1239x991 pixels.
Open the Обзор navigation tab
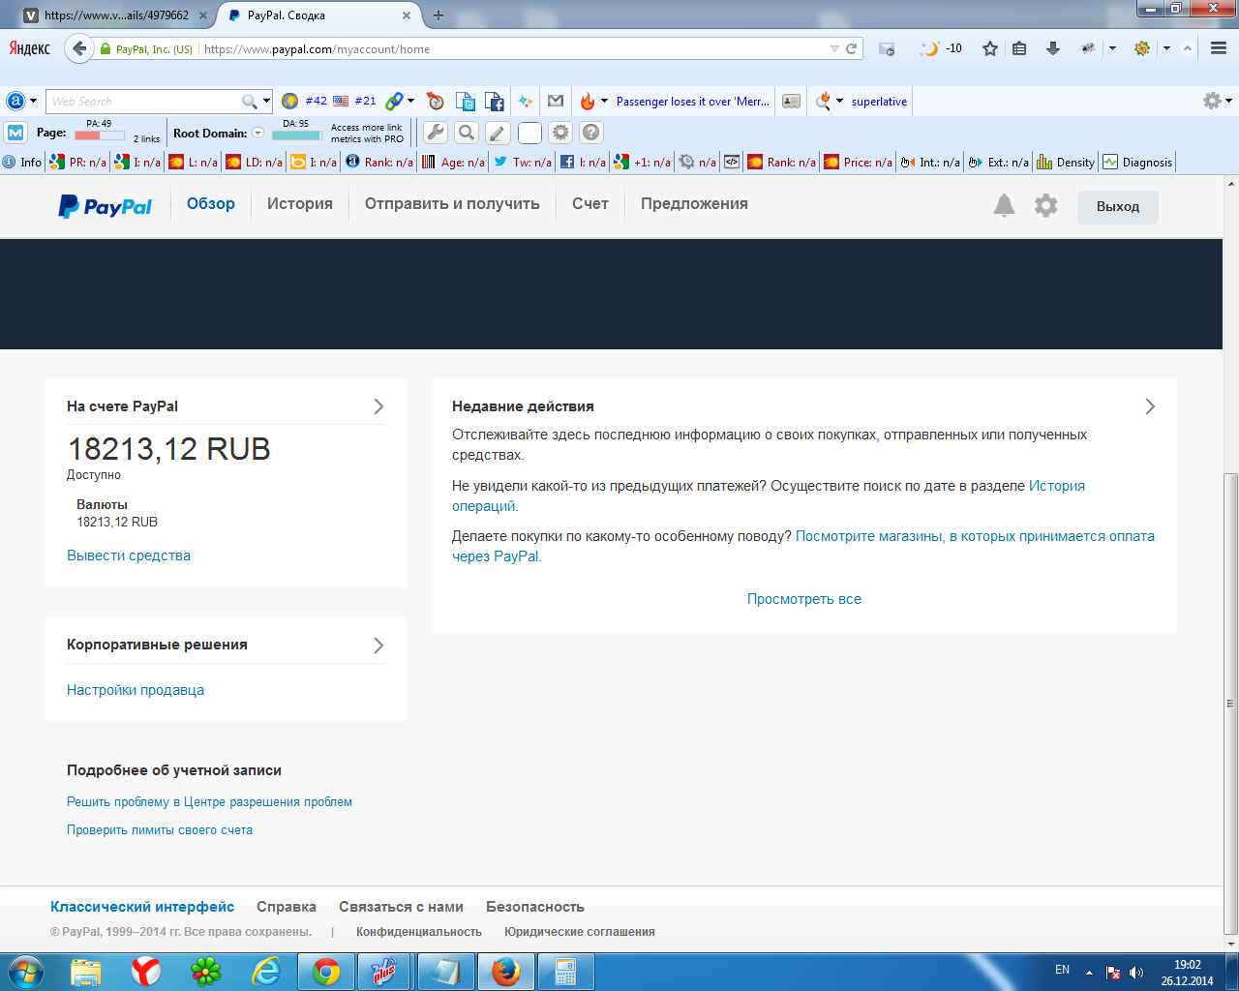[x=211, y=204]
